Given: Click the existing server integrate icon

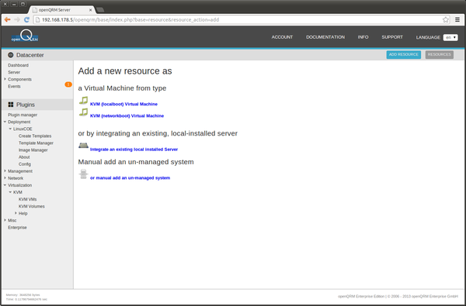Looking at the screenshot, I should coord(83,146).
